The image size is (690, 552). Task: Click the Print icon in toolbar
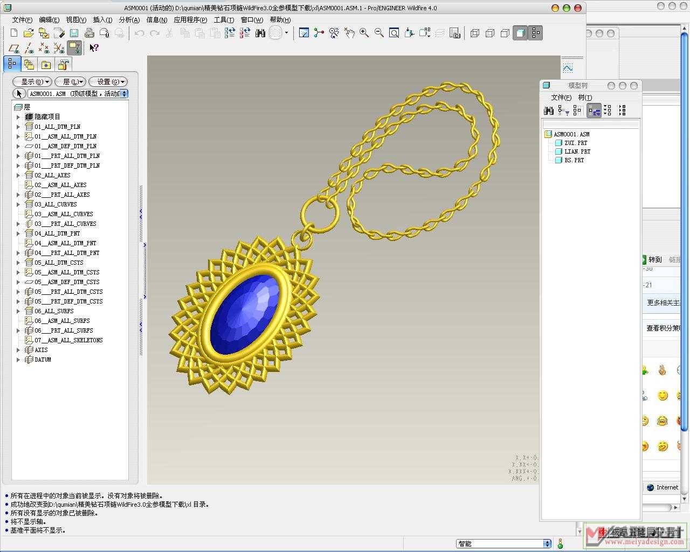(89, 33)
